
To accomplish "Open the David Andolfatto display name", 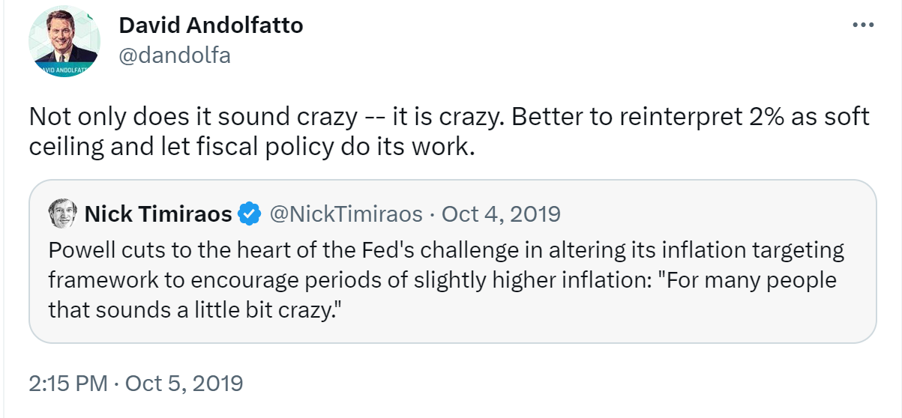I will pyautogui.click(x=211, y=25).
